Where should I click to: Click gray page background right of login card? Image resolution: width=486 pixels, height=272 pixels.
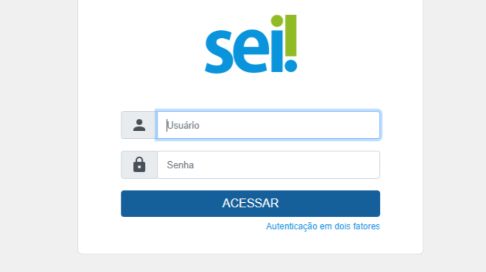455,136
